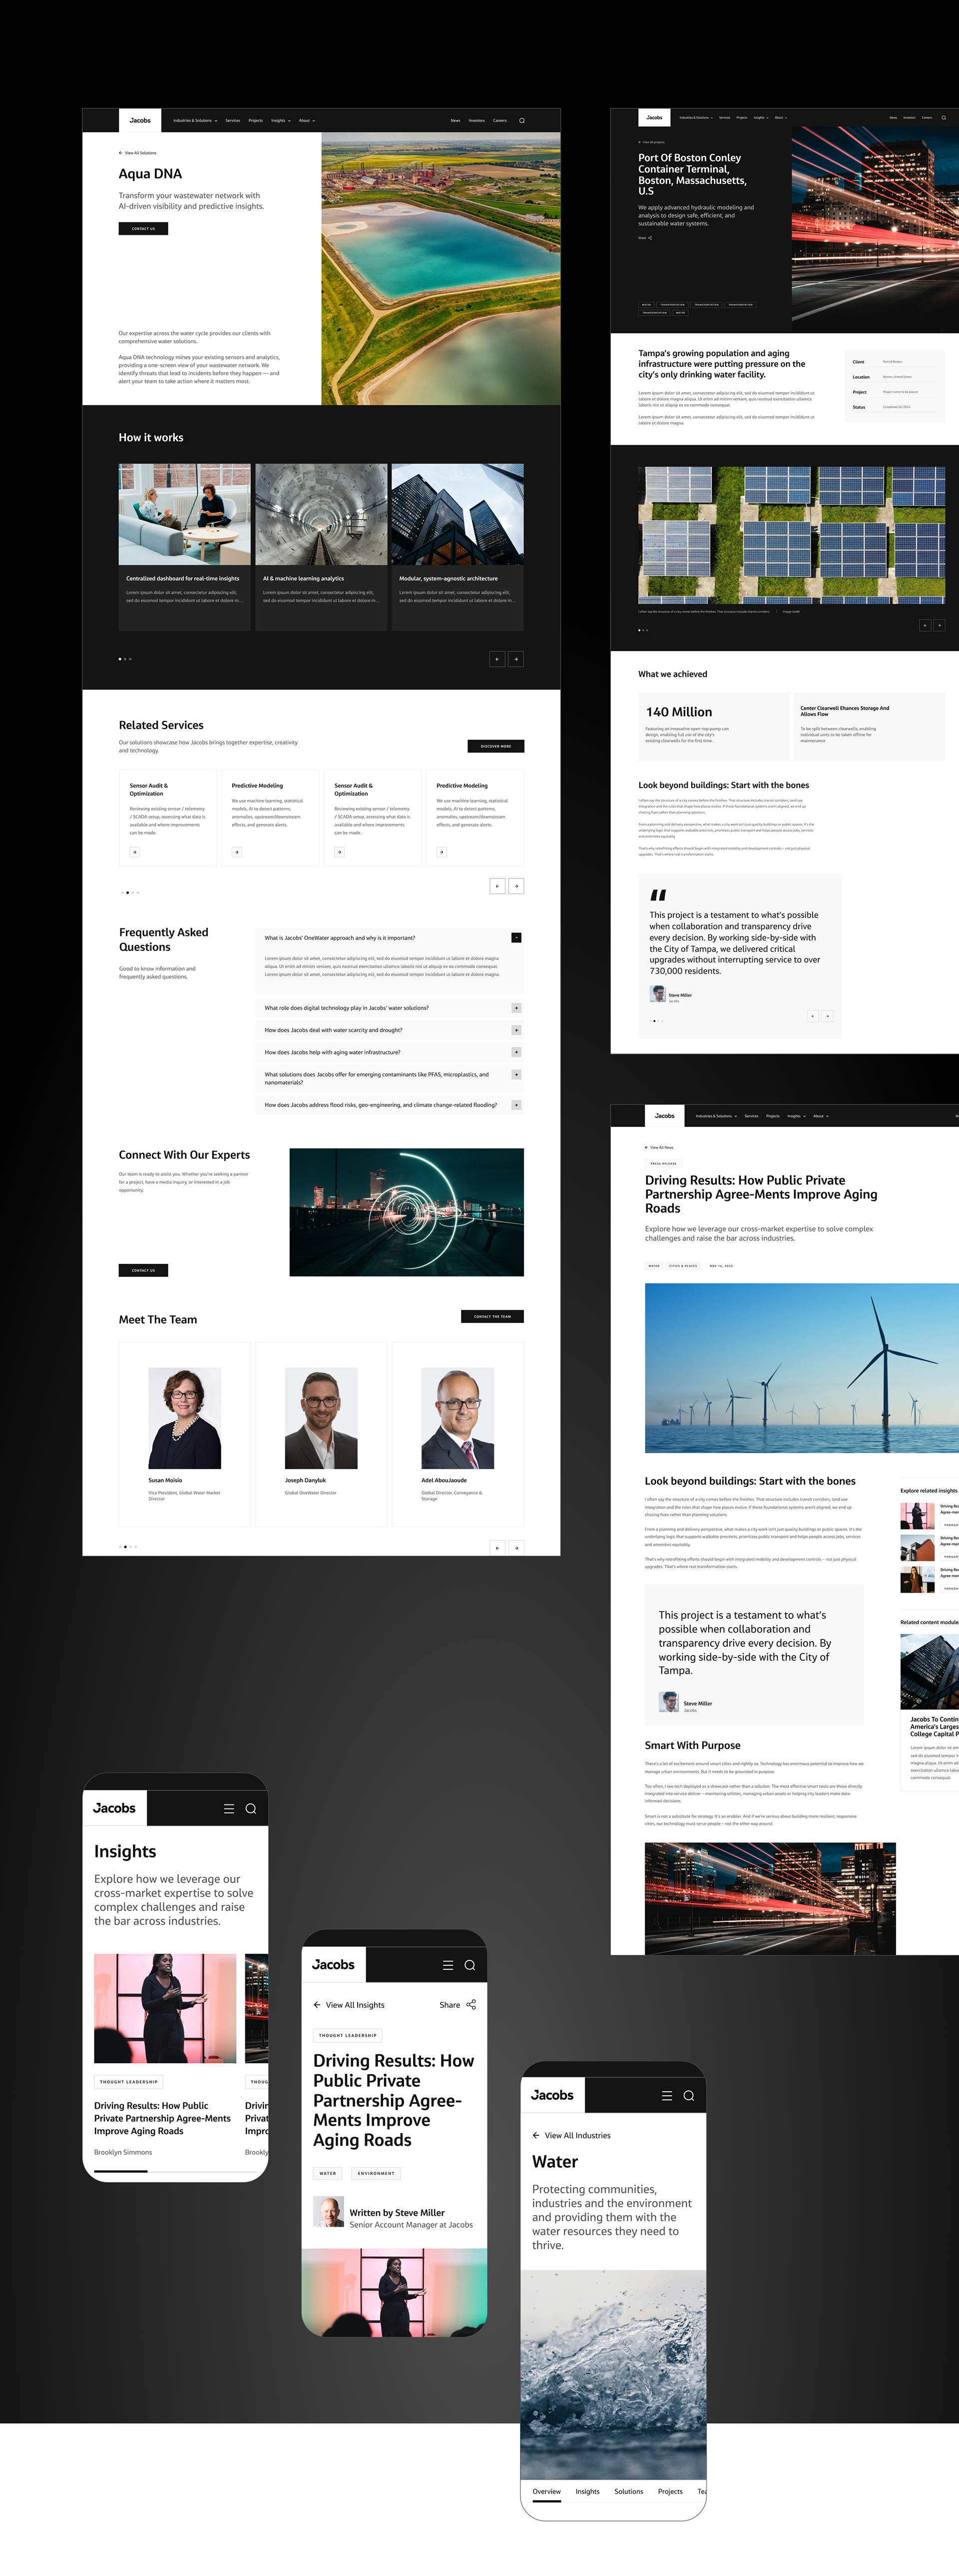Screen dimensions: 959x2576
Task: Tap the search icon on the Water mobile screen
Action: coord(689,2095)
